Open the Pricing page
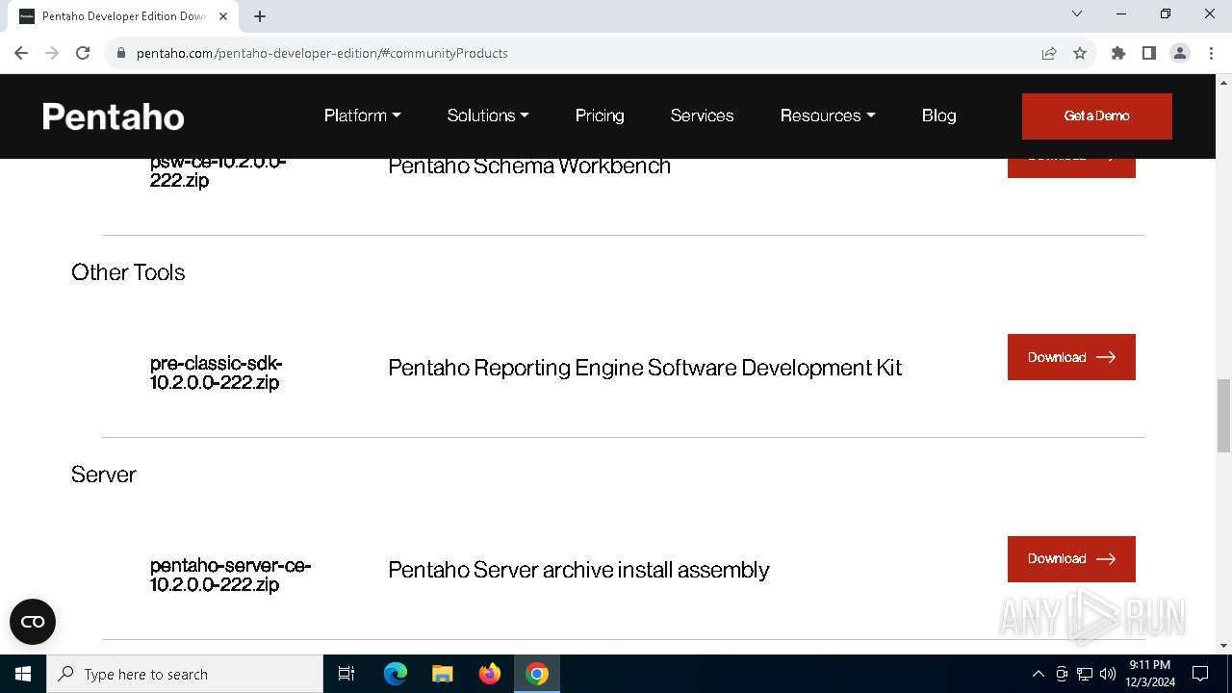This screenshot has width=1232, height=693. pos(600,115)
